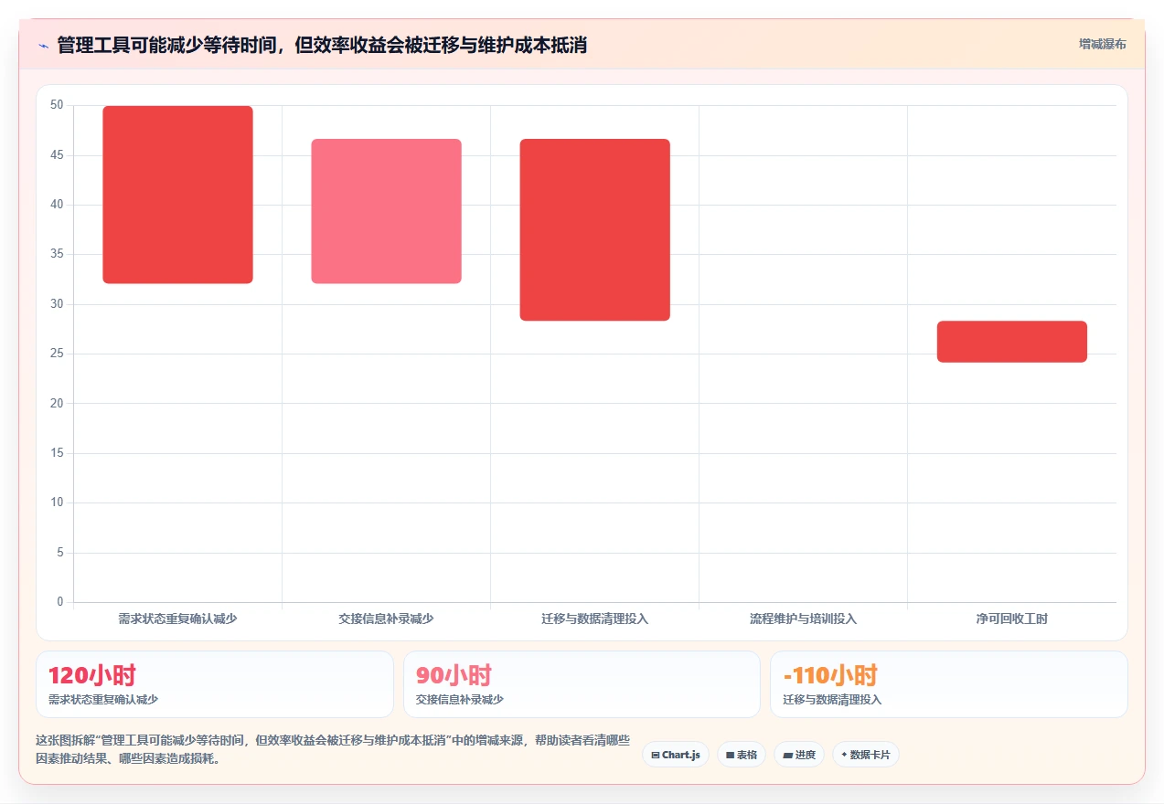Select the pink 交接信息补录减少 bar
The width and height of the screenshot is (1164, 804).
click(386, 211)
